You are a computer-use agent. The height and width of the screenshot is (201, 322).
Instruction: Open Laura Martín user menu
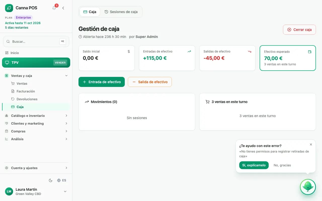[36, 191]
